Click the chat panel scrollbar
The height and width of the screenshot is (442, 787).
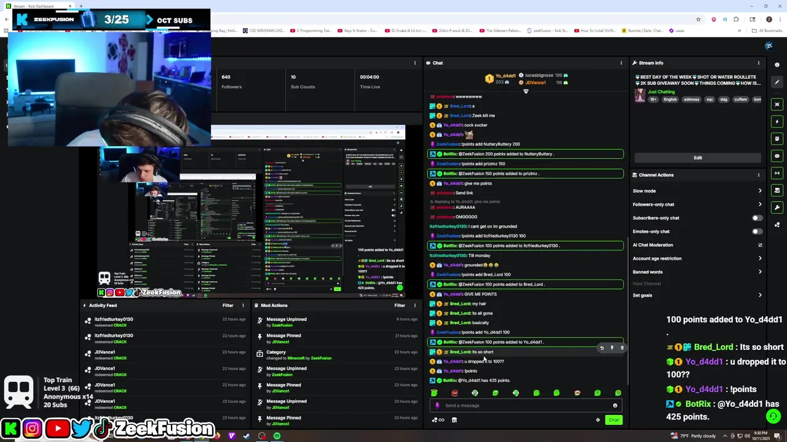tap(627, 310)
